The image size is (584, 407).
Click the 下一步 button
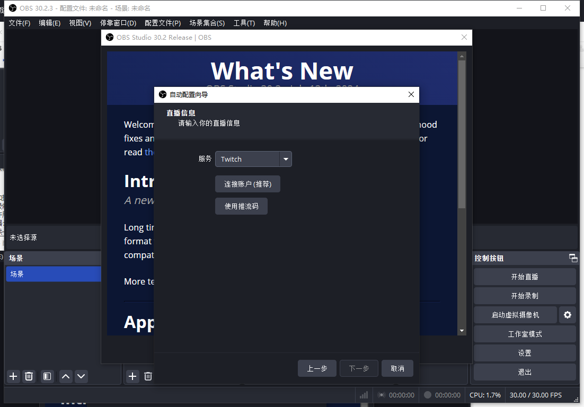coord(359,368)
